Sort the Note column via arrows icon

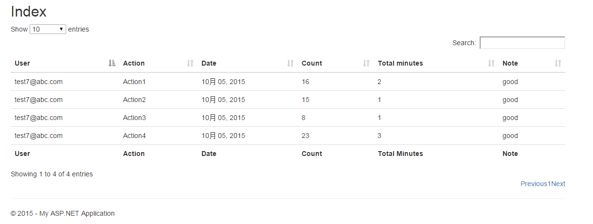pyautogui.click(x=558, y=63)
